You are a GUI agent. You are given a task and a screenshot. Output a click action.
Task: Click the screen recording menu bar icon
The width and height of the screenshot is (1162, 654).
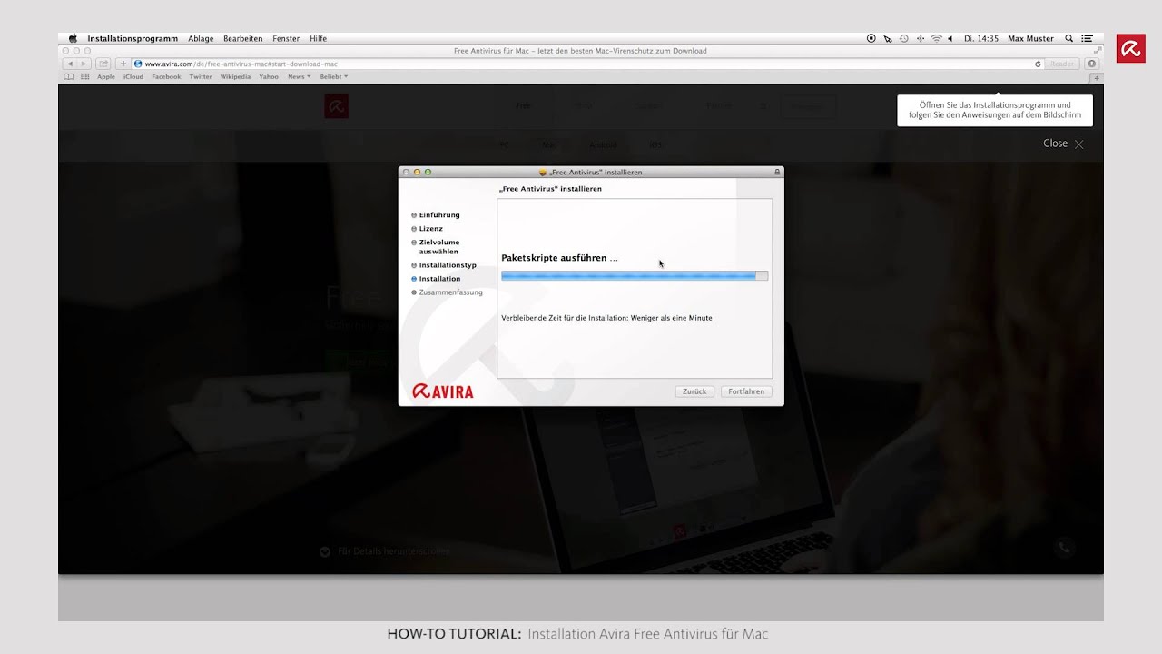point(871,39)
